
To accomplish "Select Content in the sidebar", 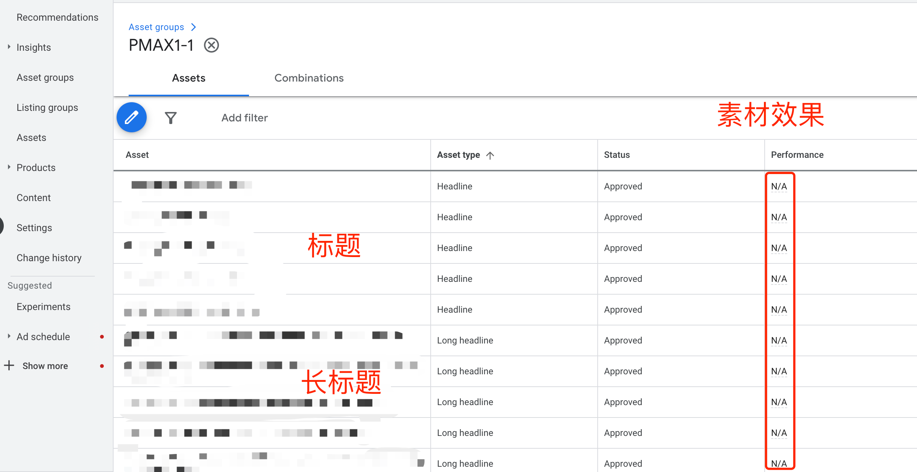I will (33, 197).
